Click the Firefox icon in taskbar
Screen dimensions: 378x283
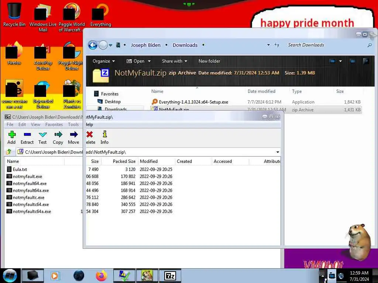tap(102, 276)
